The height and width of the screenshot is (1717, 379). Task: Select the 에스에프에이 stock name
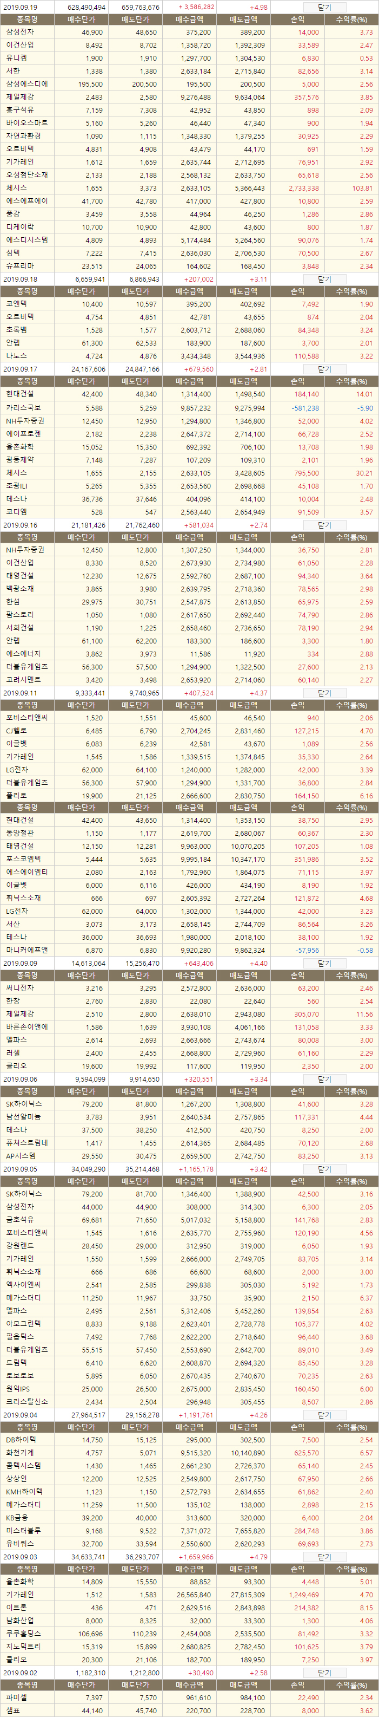(26, 201)
